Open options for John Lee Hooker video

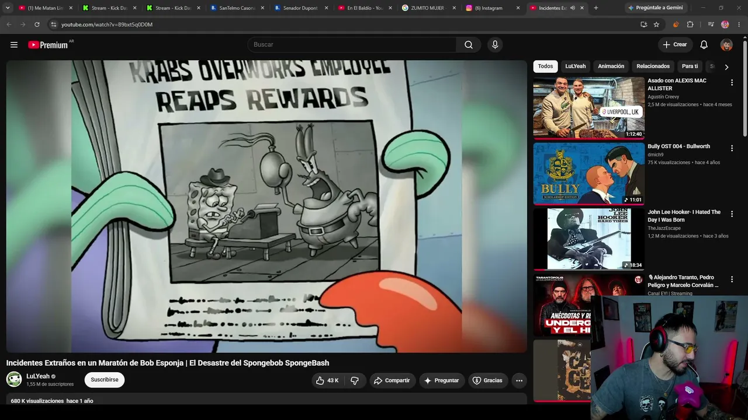pyautogui.click(x=732, y=214)
